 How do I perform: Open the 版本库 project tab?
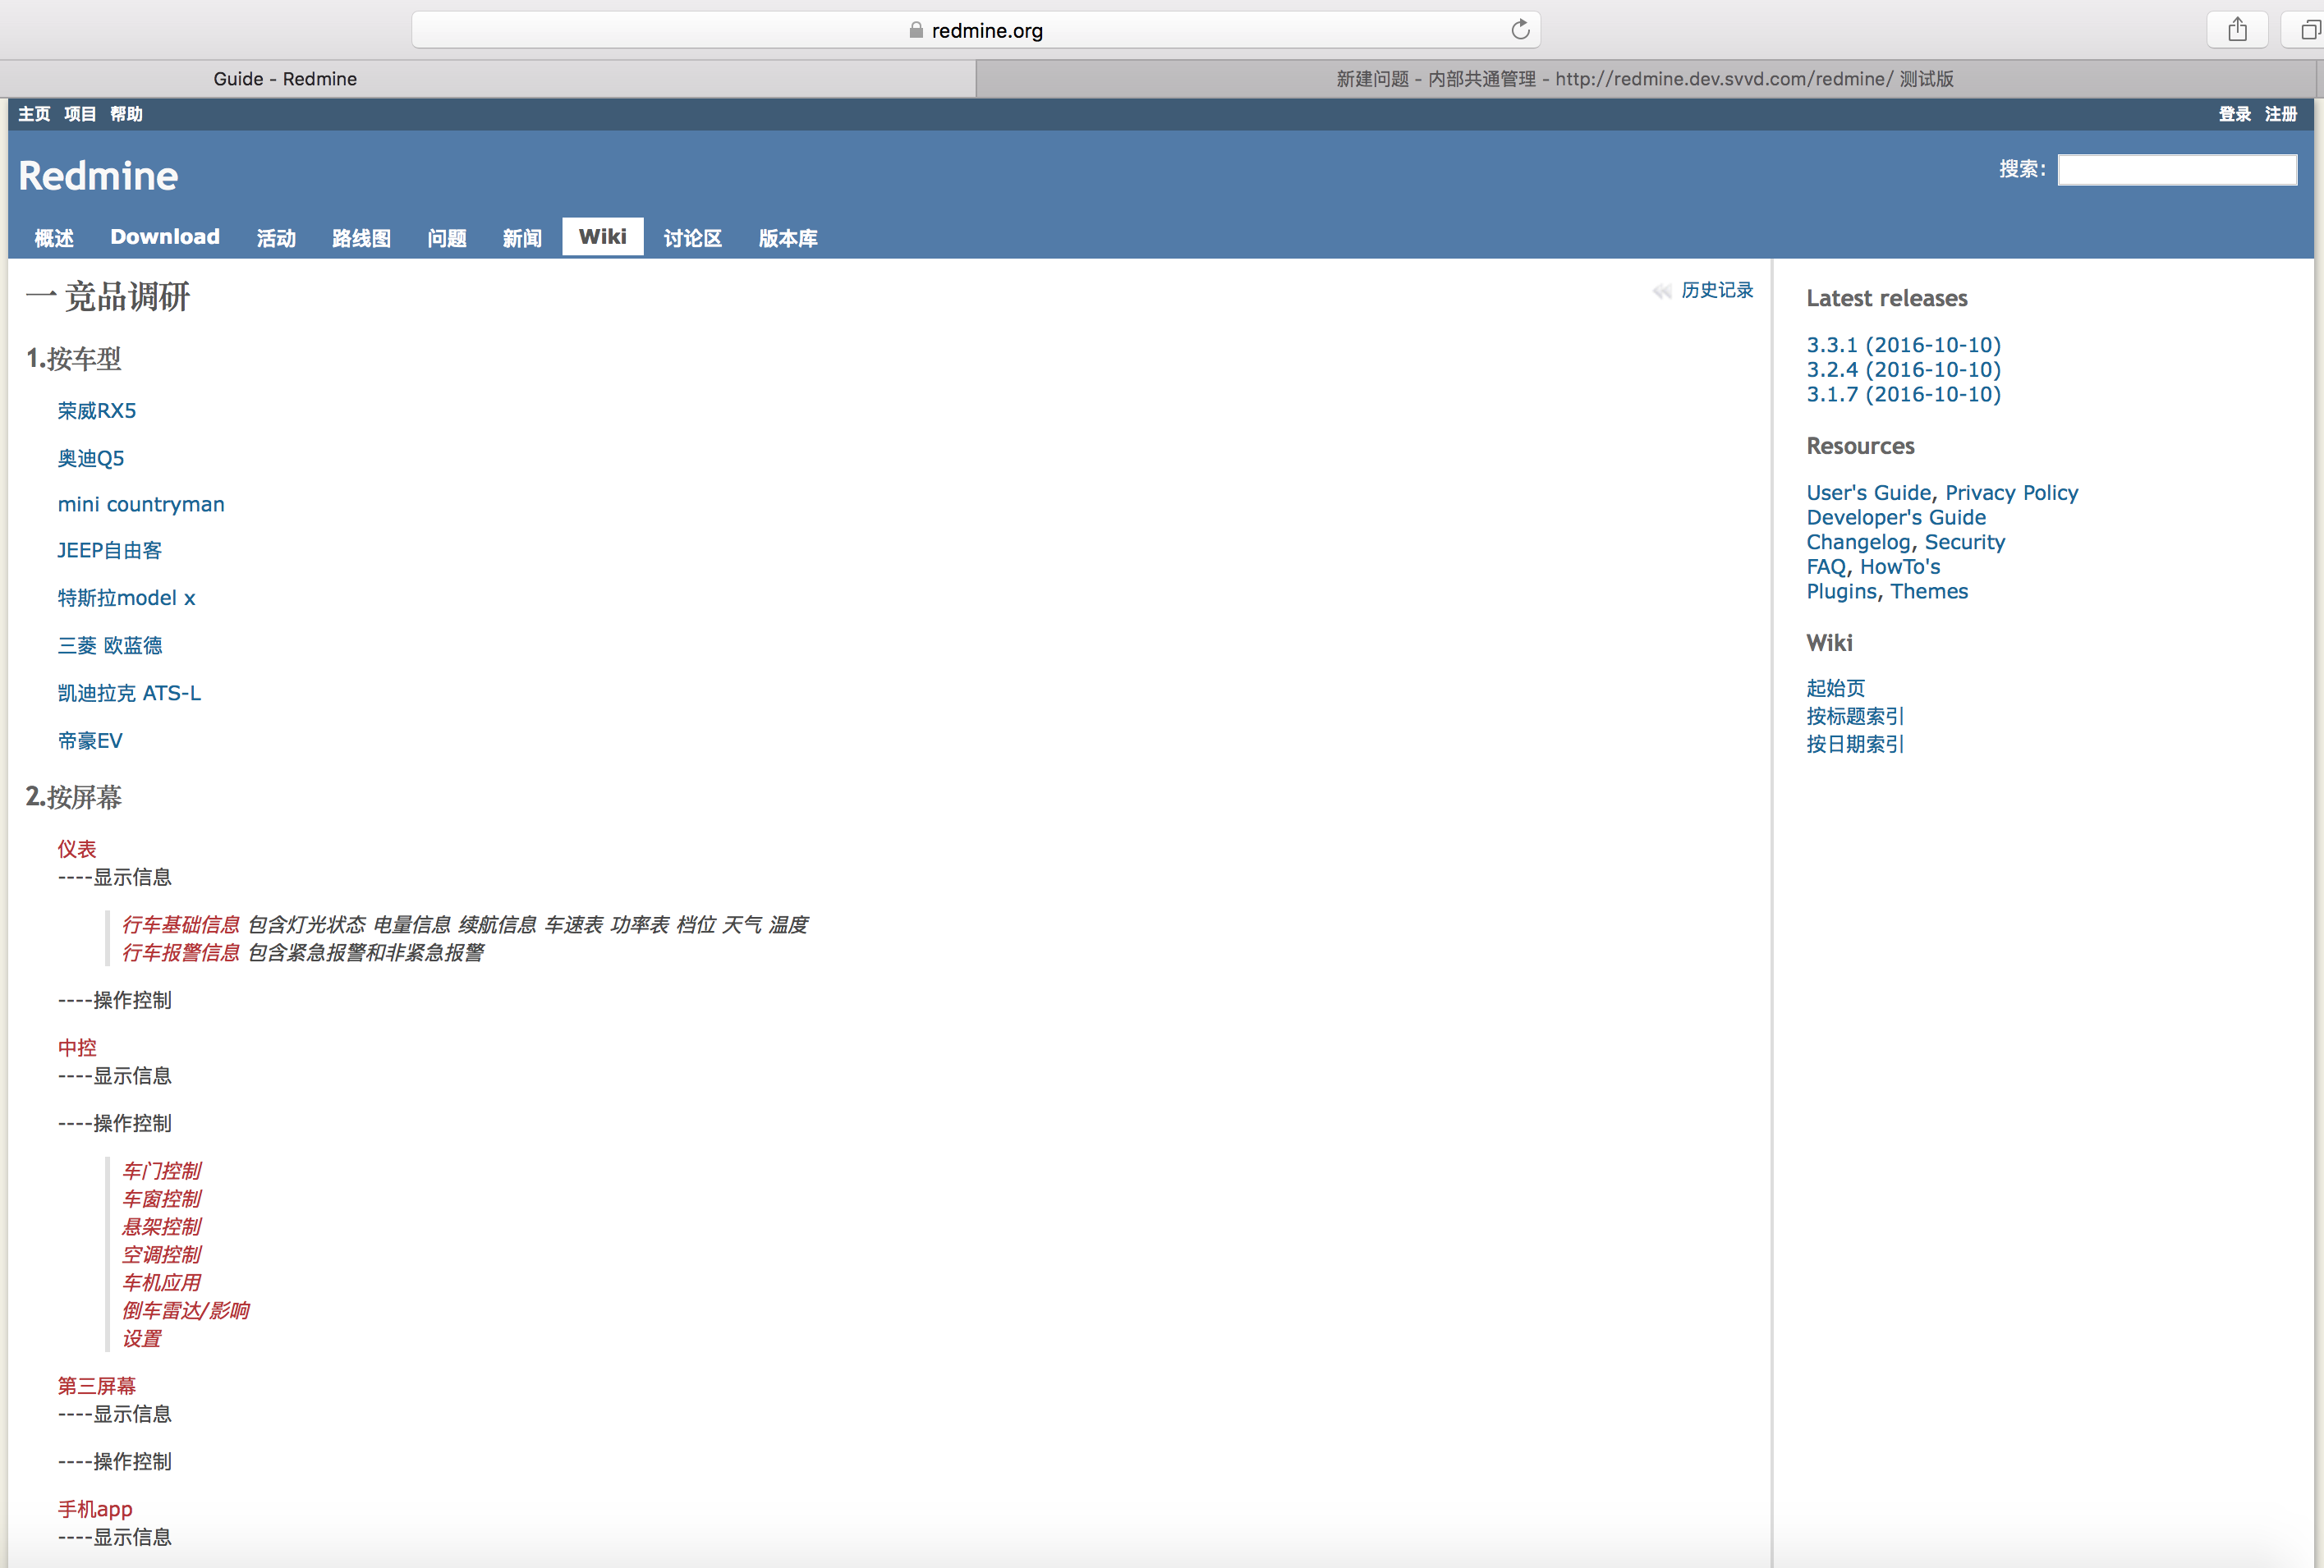(788, 237)
